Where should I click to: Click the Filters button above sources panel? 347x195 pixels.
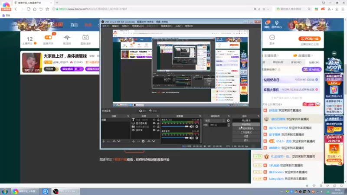pyautogui.click(x=153, y=111)
